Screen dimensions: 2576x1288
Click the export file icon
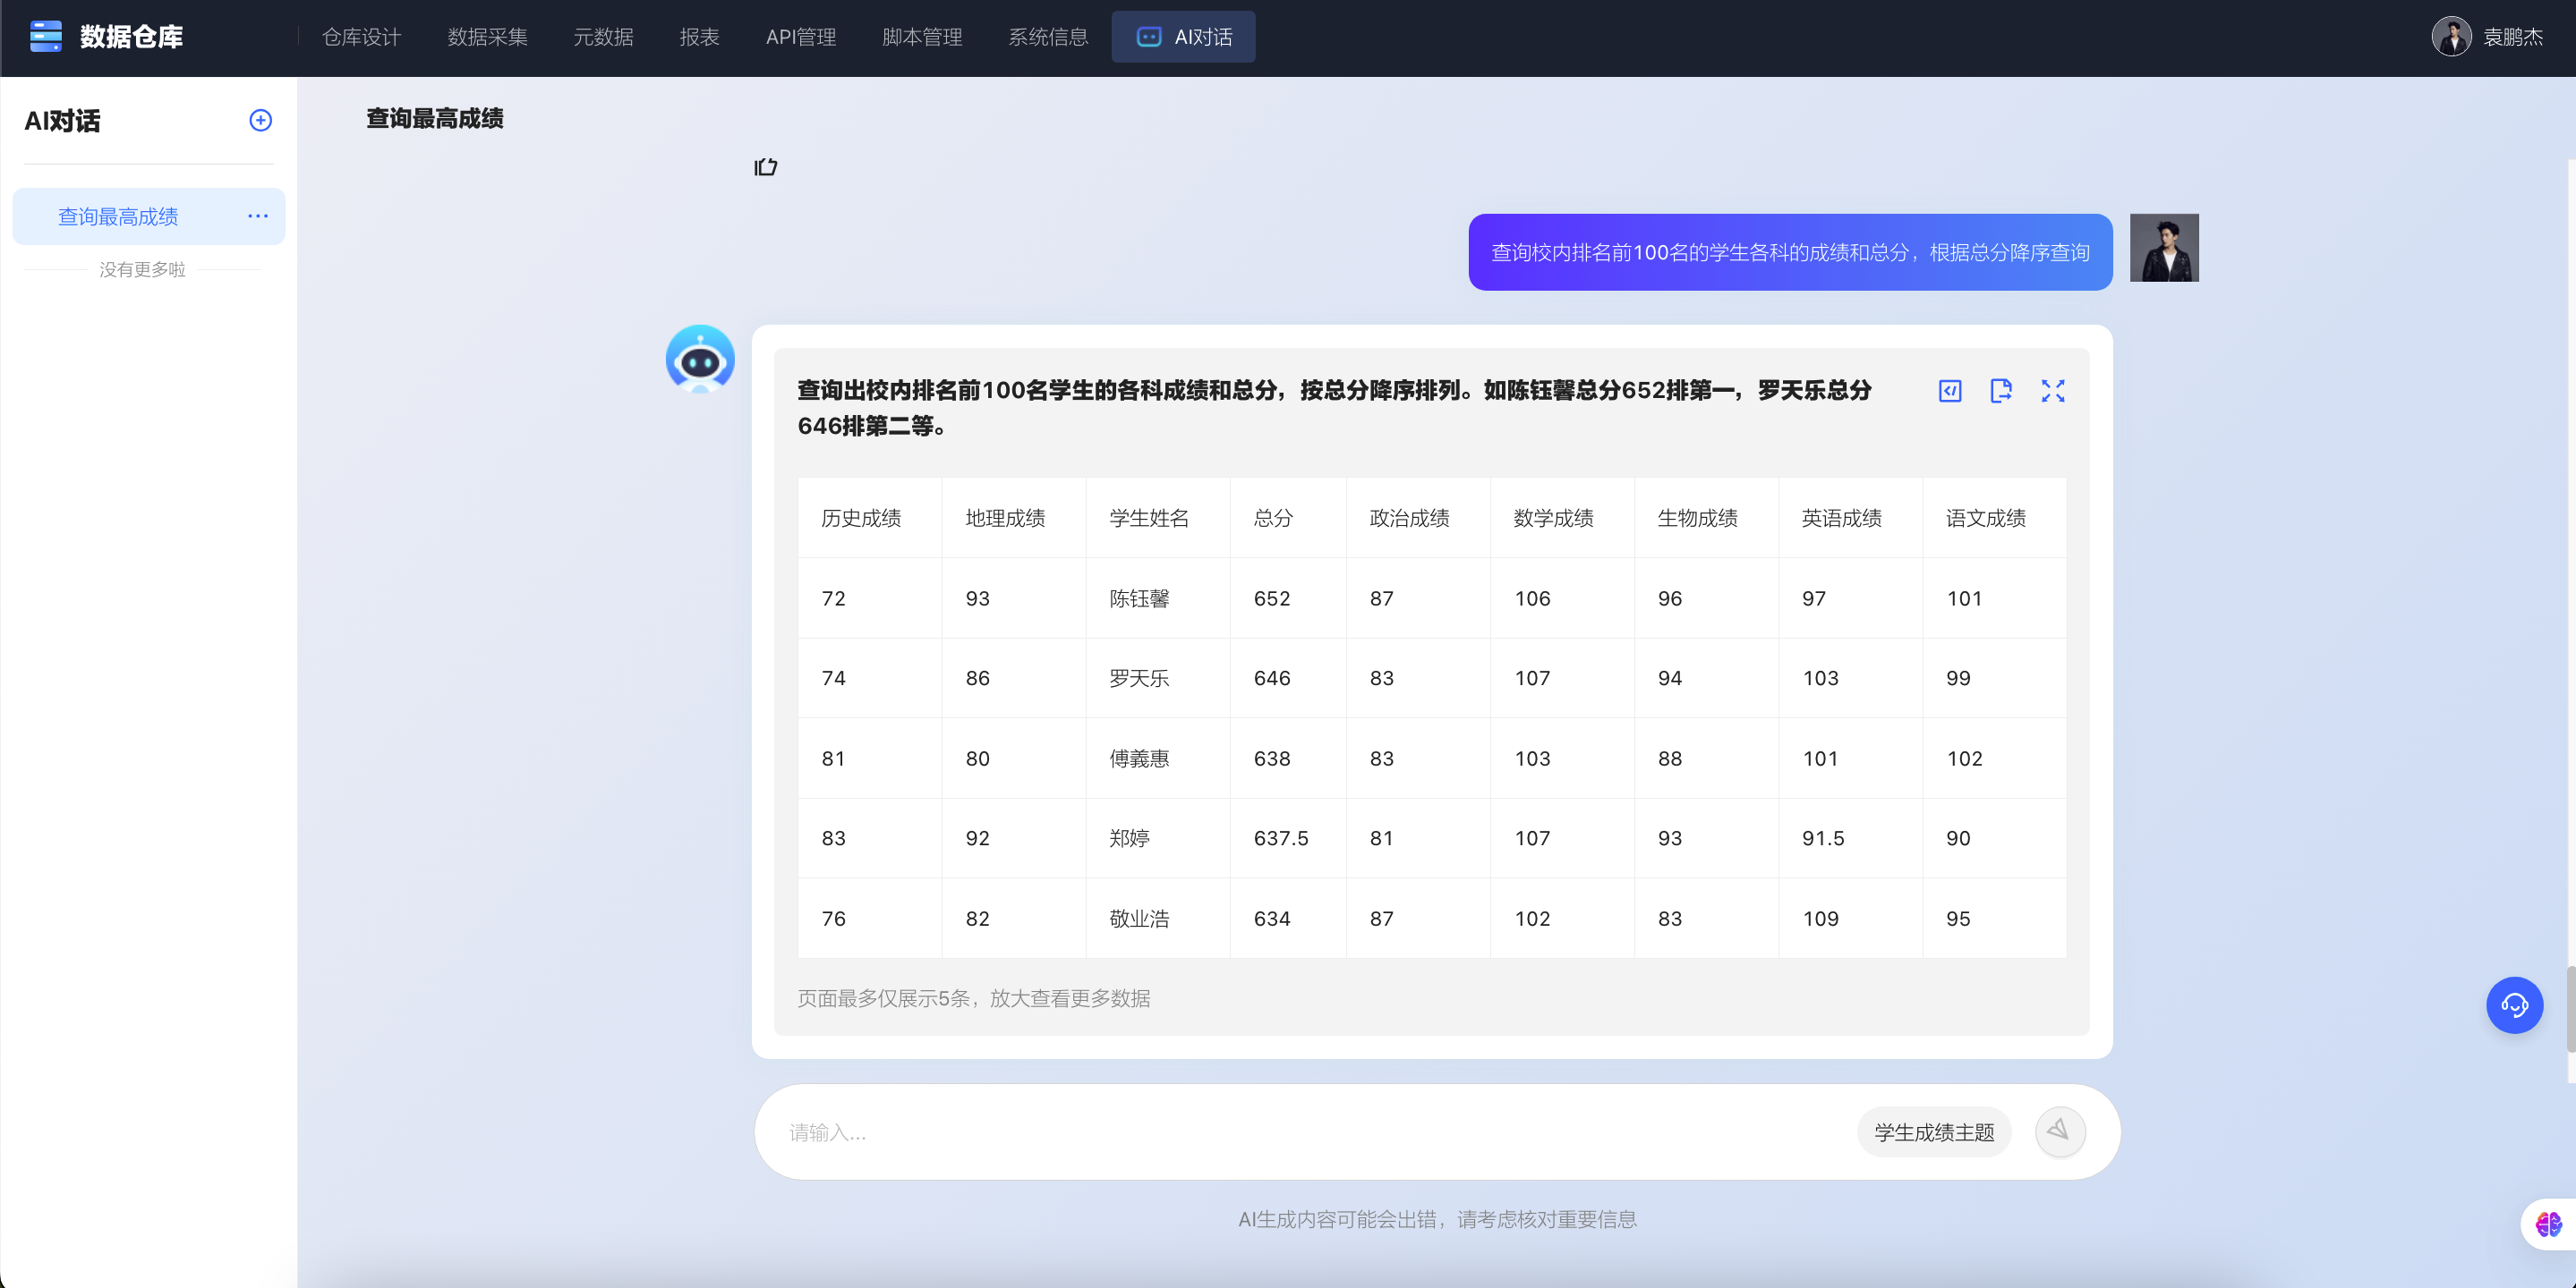point(2000,391)
